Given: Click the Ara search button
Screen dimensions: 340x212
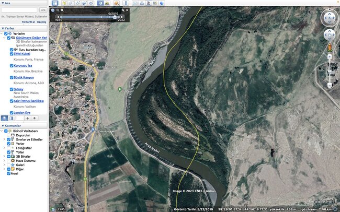Looking at the screenshot, I should tap(43, 10).
